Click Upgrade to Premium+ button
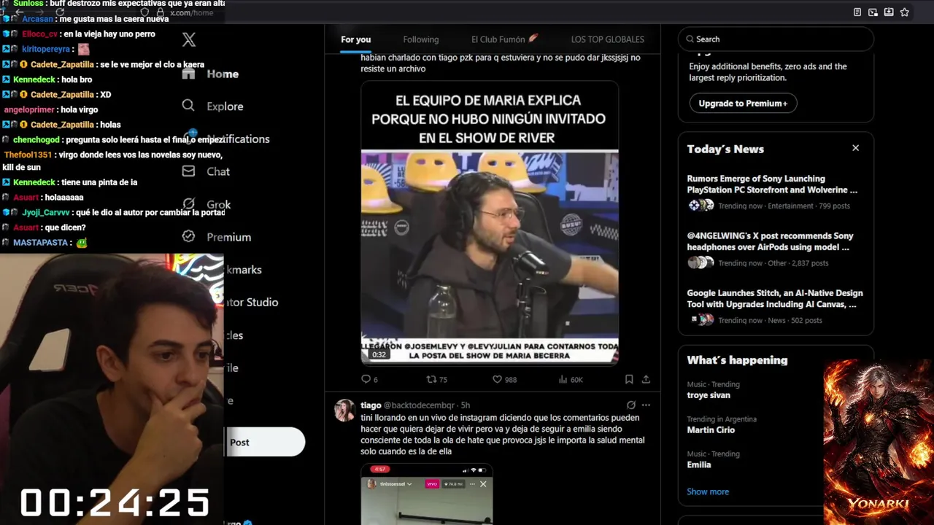934x525 pixels. tap(743, 104)
